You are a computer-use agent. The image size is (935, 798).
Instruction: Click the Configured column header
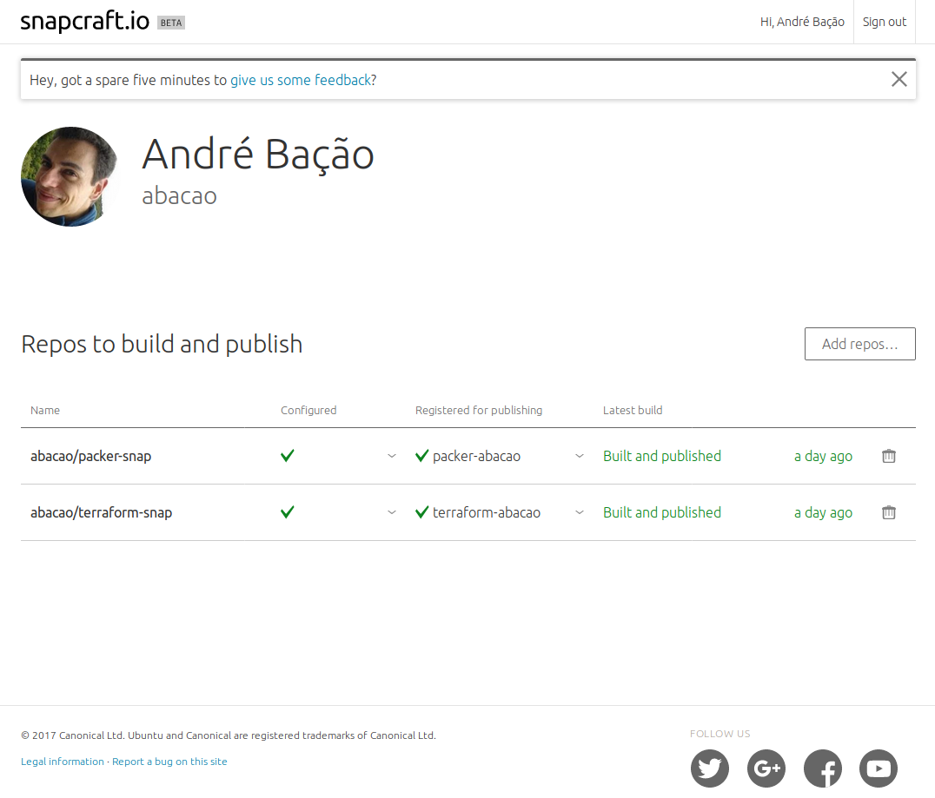(x=308, y=411)
